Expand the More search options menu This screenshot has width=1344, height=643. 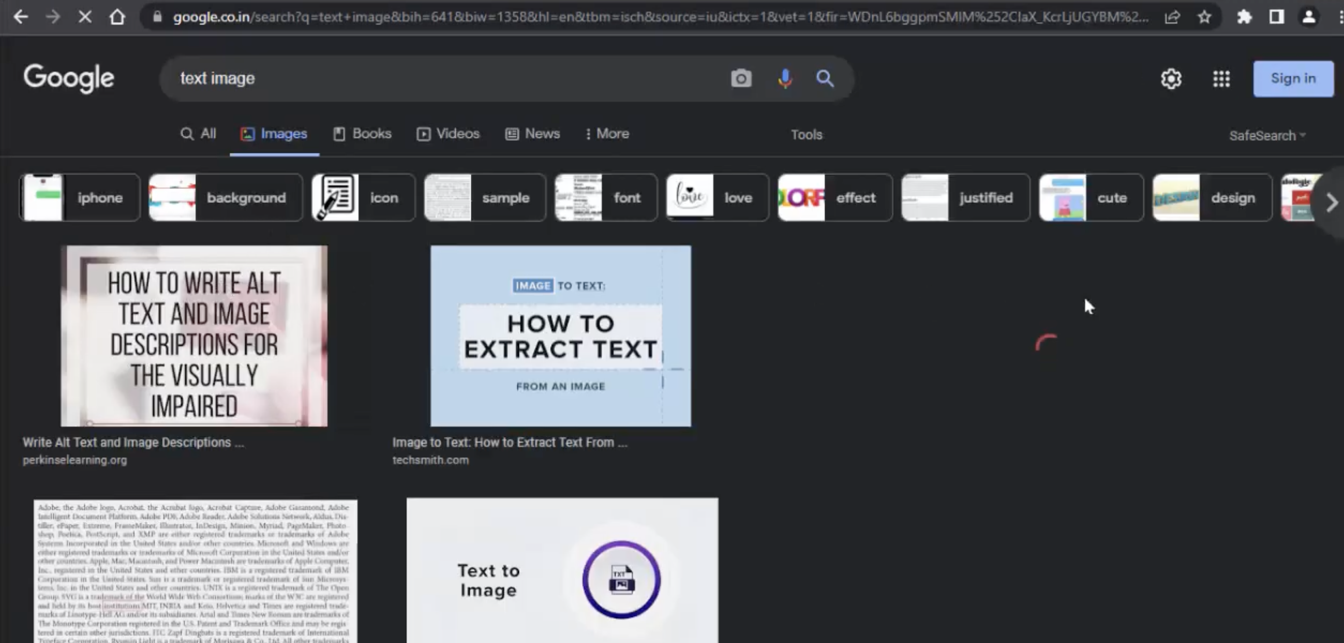tap(607, 134)
